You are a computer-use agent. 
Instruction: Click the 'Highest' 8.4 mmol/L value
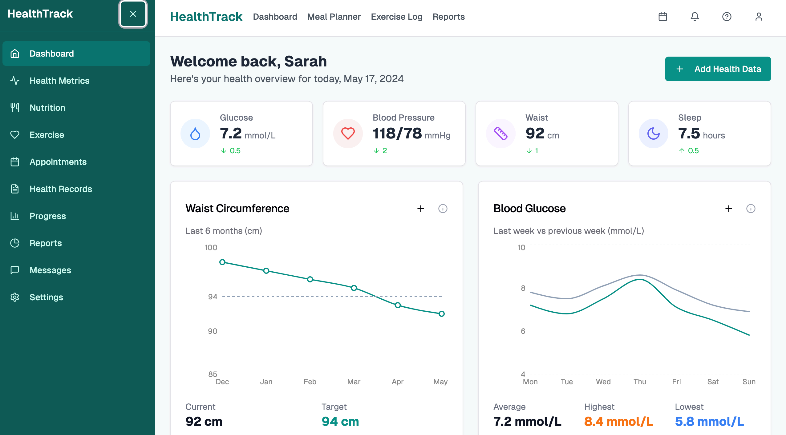(x=618, y=421)
